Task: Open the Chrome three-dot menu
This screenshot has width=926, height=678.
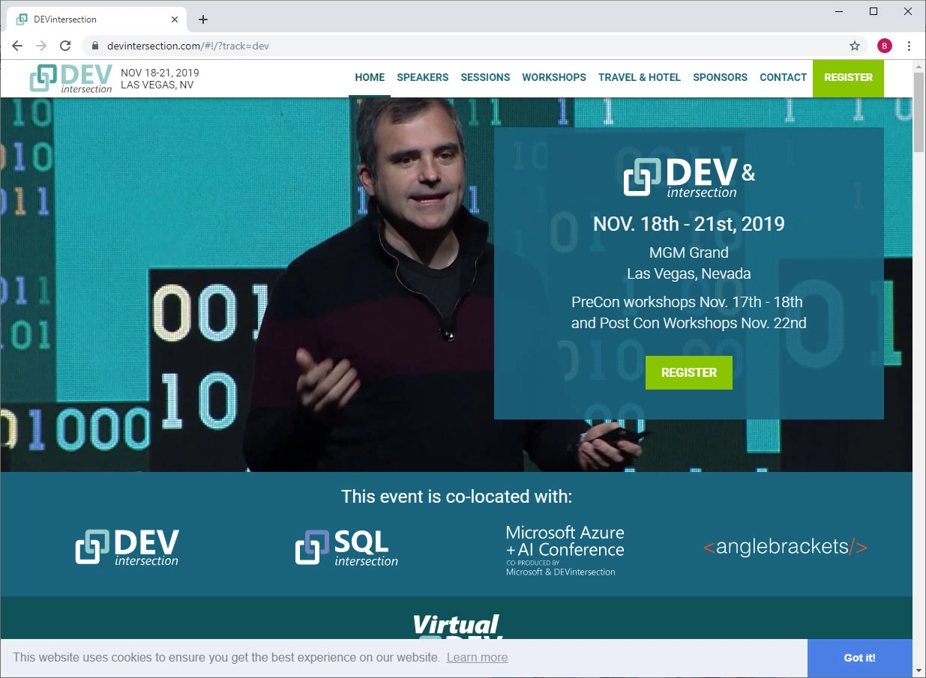Action: (909, 46)
